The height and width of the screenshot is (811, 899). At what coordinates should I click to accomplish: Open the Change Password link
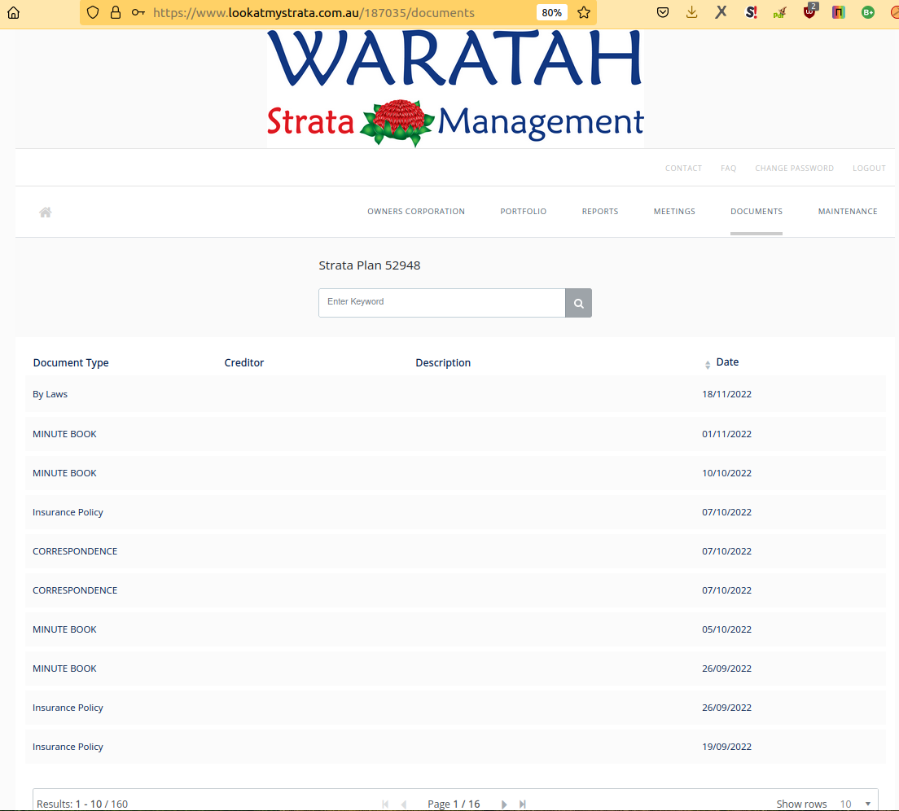click(x=794, y=169)
